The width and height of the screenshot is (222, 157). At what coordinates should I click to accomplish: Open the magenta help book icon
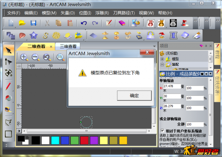[x=122, y=23]
